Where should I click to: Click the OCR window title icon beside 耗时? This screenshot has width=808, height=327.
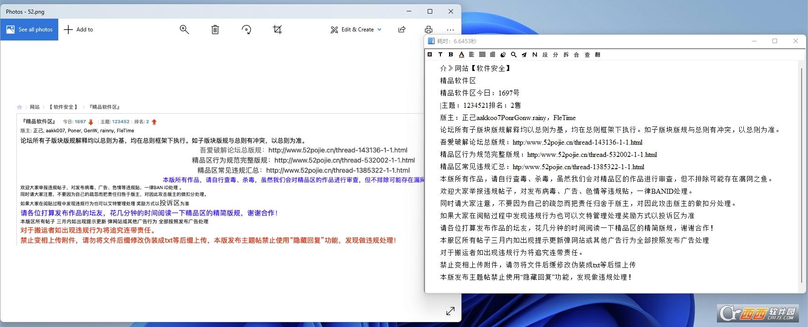431,41
